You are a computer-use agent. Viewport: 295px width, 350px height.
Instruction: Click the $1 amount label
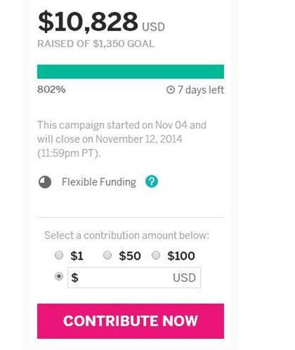[77, 256]
